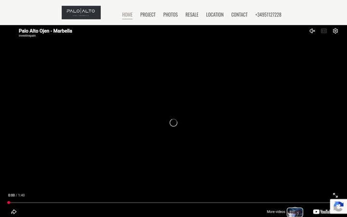Open the PHOTOS section
The image size is (347, 217).
[x=171, y=14]
